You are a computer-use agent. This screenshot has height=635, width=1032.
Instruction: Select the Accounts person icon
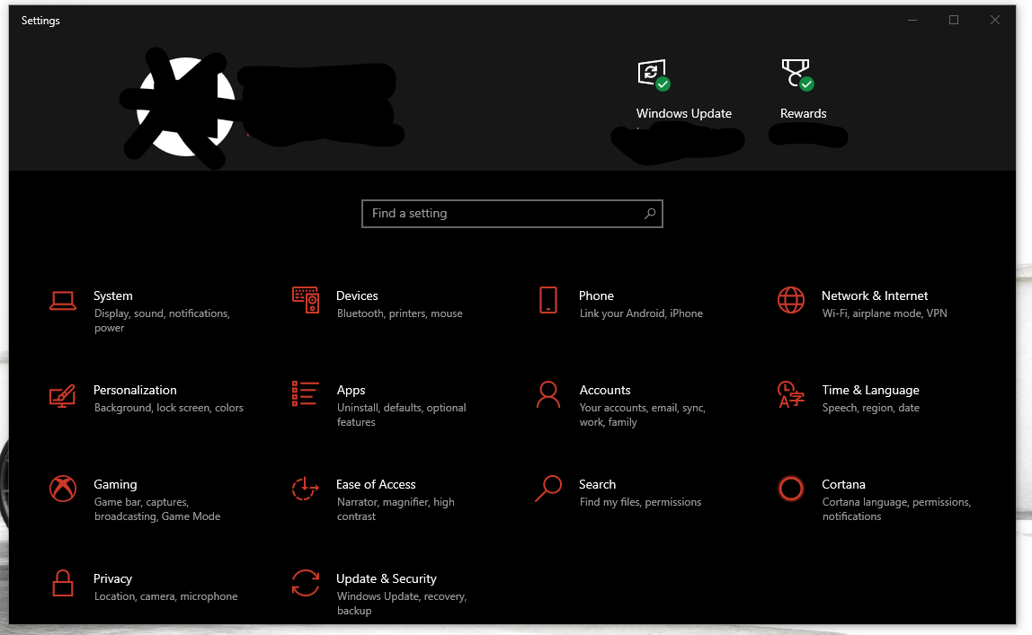(548, 394)
